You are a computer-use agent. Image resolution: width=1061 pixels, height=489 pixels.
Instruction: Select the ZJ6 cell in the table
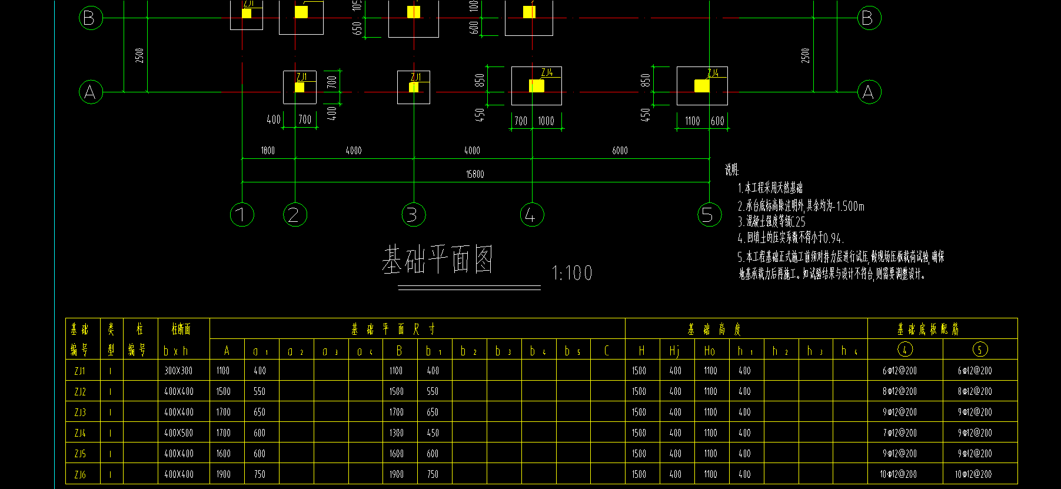click(x=80, y=474)
